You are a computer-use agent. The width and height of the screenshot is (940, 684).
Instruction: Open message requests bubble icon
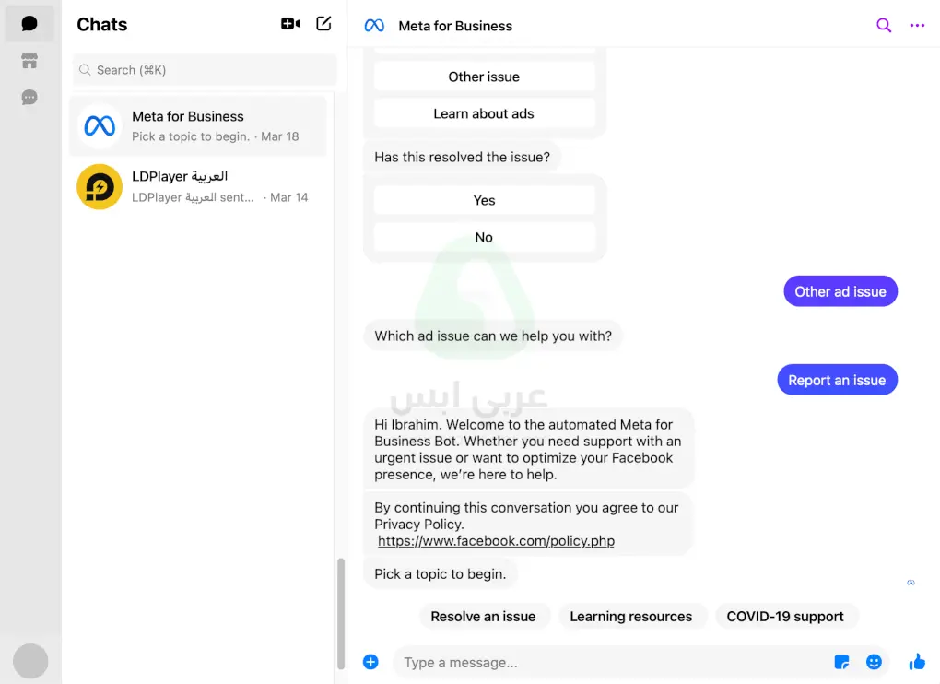[29, 98]
